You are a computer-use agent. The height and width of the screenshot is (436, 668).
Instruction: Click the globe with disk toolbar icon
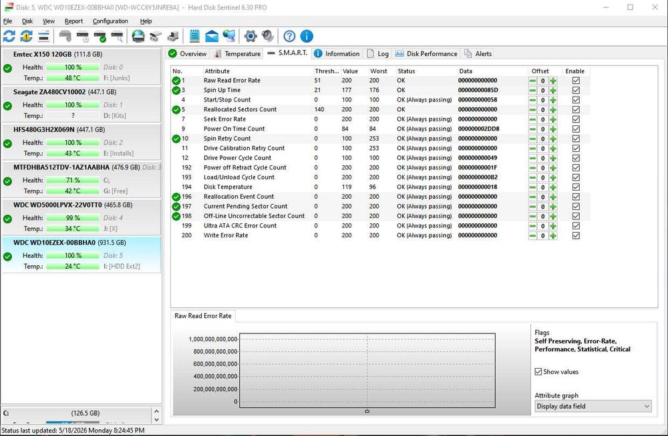coord(138,36)
